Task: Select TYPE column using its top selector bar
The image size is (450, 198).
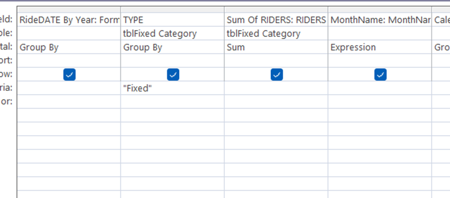Action: 172,10
